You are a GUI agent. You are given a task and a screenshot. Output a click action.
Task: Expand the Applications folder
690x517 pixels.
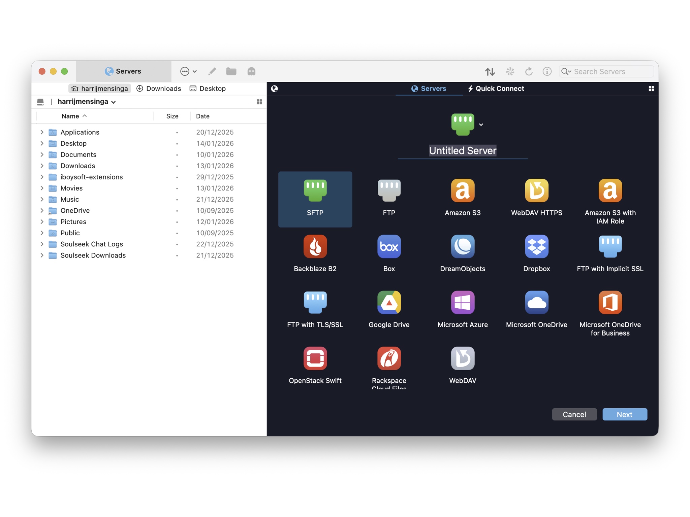42,132
